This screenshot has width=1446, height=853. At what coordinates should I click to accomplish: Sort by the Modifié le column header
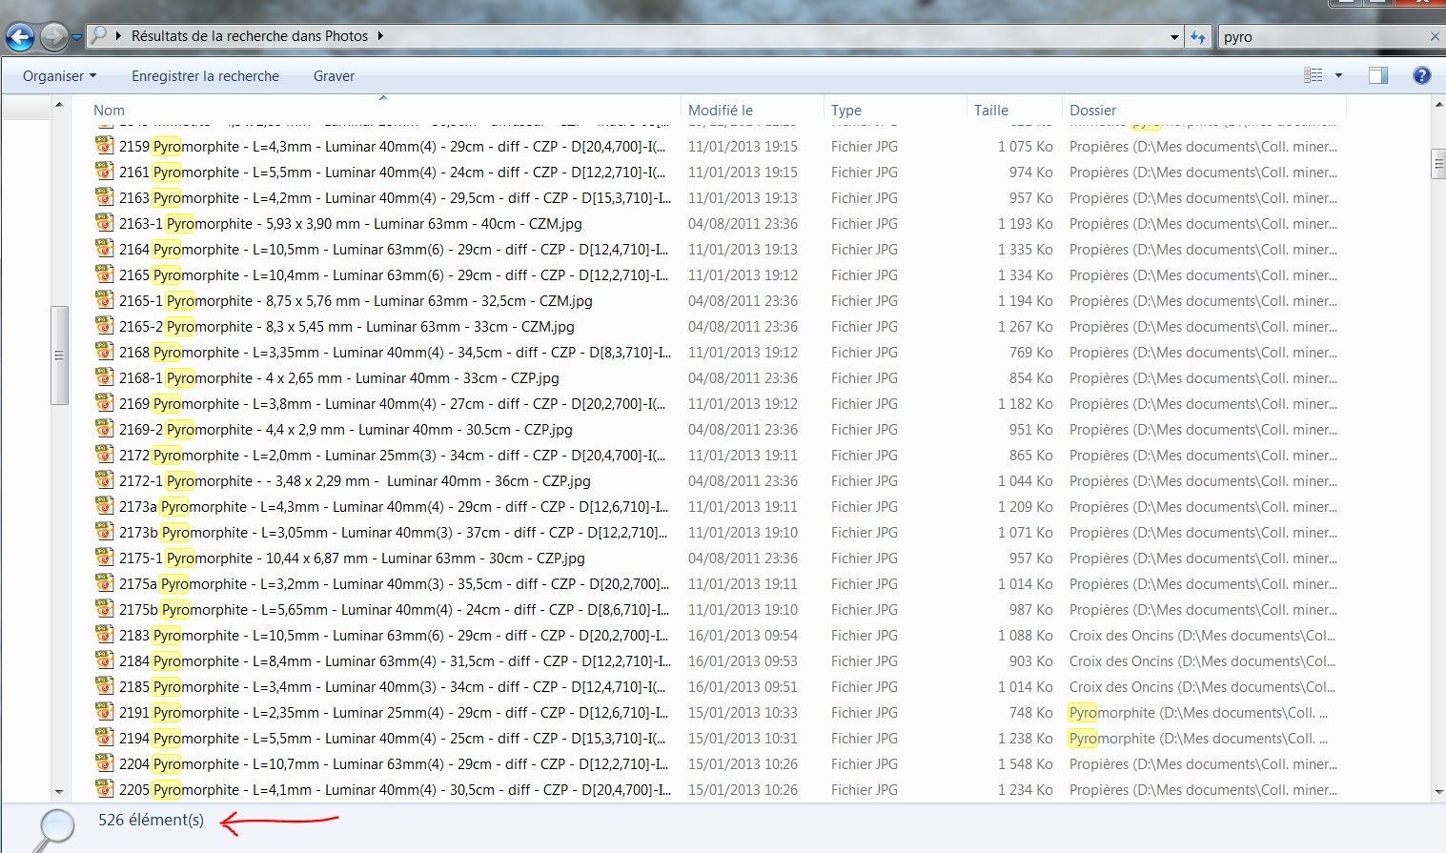point(721,111)
